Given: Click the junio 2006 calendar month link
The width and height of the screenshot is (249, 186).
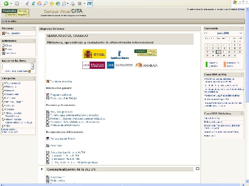Looking at the screenshot, I should pos(223,33).
